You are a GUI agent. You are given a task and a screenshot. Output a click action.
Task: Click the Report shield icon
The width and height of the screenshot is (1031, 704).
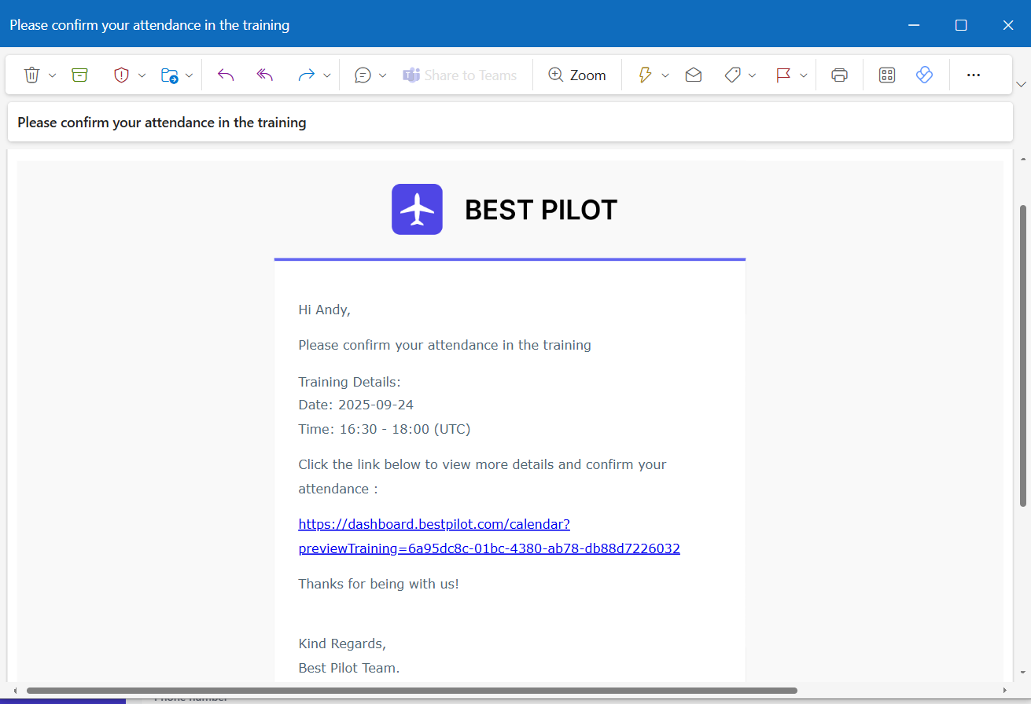pyautogui.click(x=121, y=75)
